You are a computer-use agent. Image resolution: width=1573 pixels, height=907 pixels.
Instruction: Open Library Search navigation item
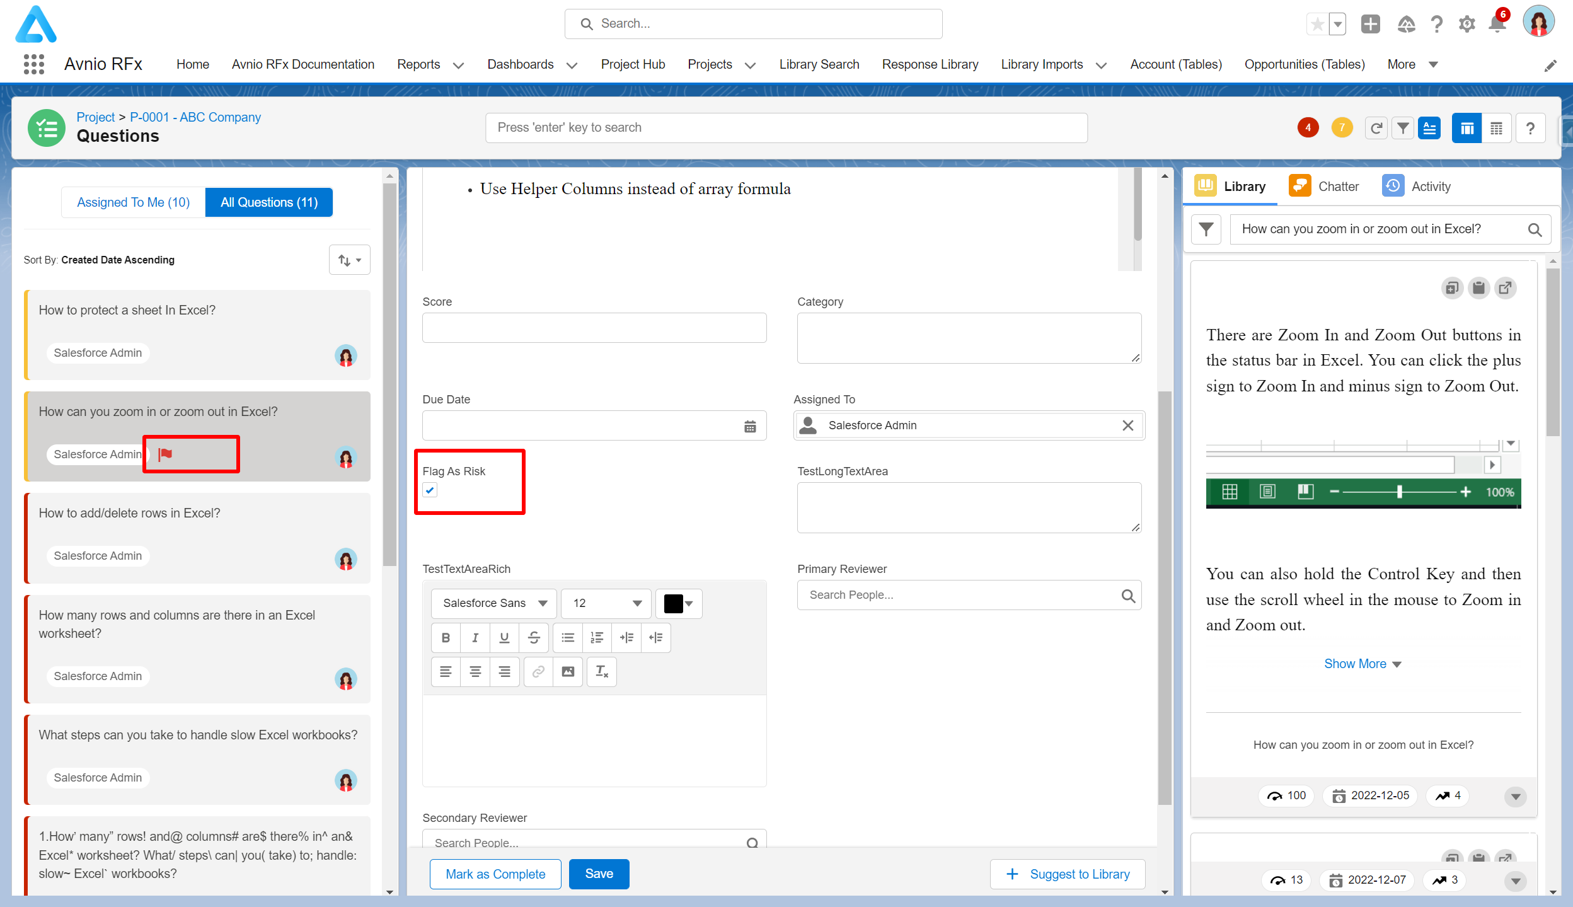coord(819,64)
